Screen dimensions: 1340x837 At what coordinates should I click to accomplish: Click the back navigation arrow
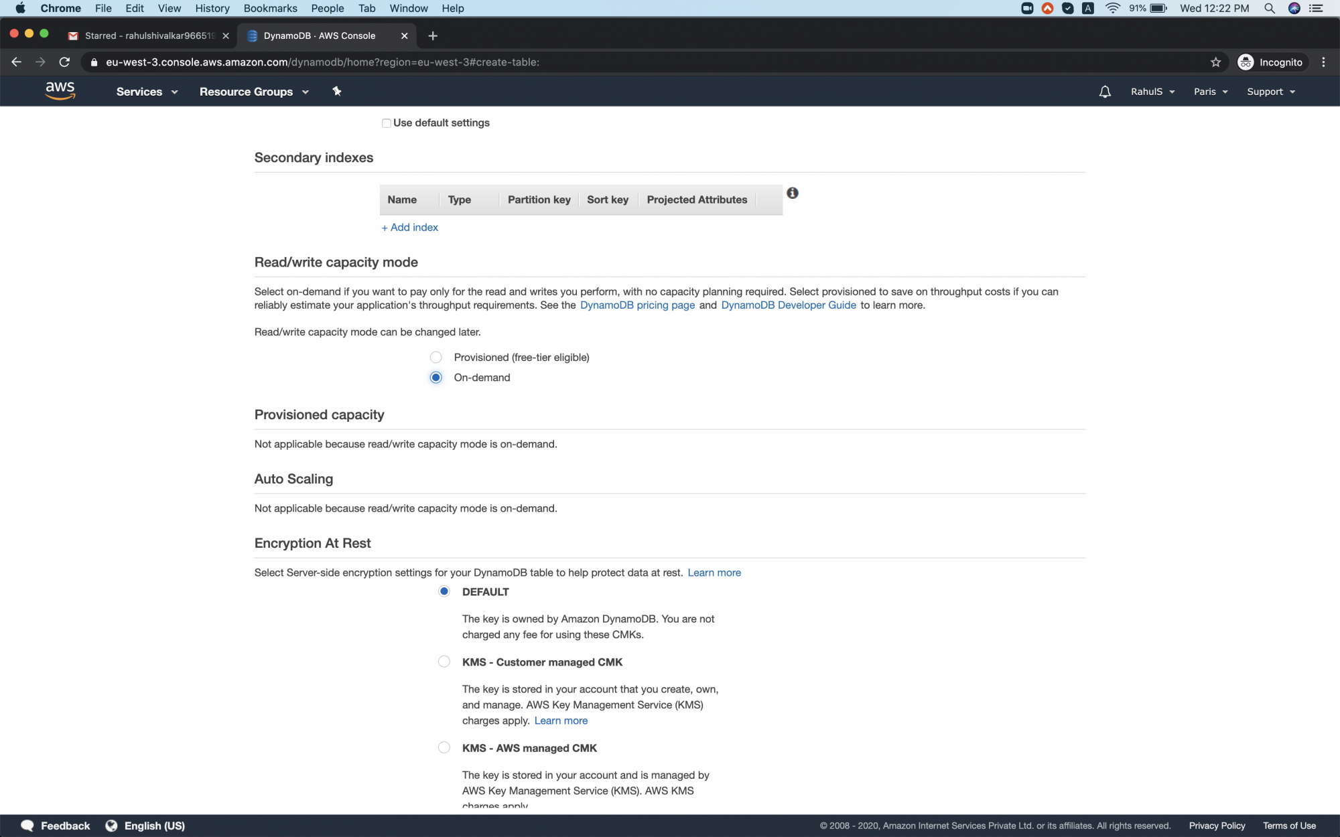[16, 62]
